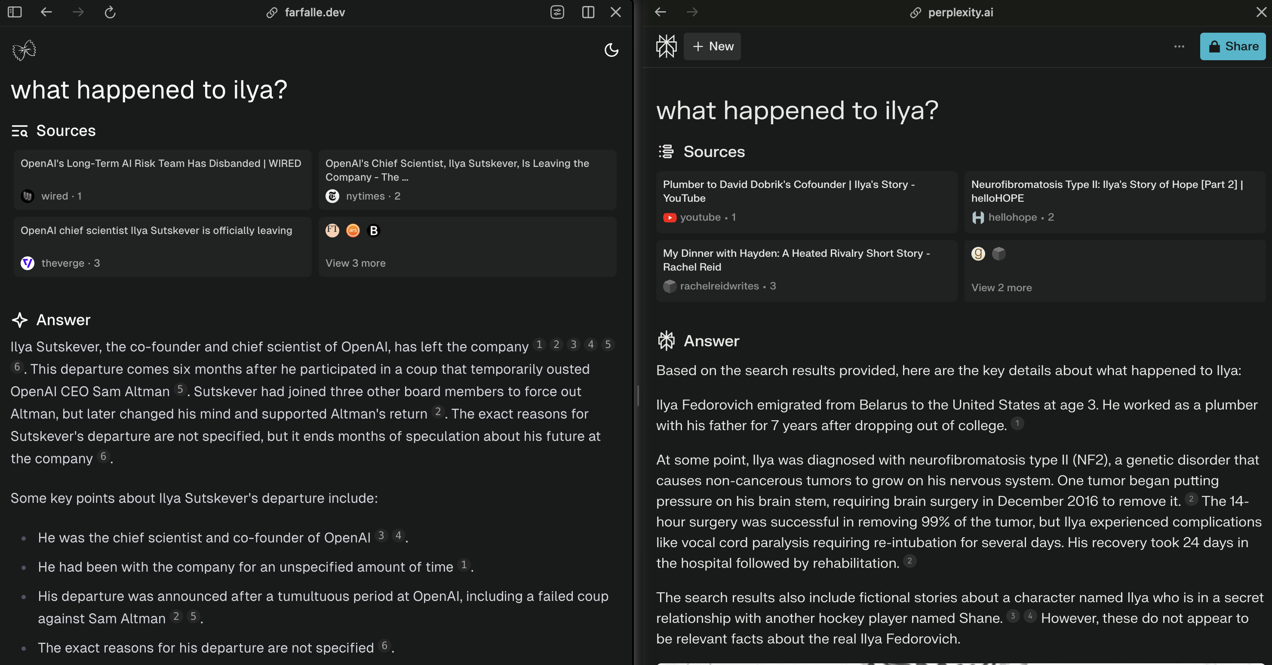Open the nytimes Ilya Sutskever source card
Image resolution: width=1272 pixels, height=665 pixels.
467,180
